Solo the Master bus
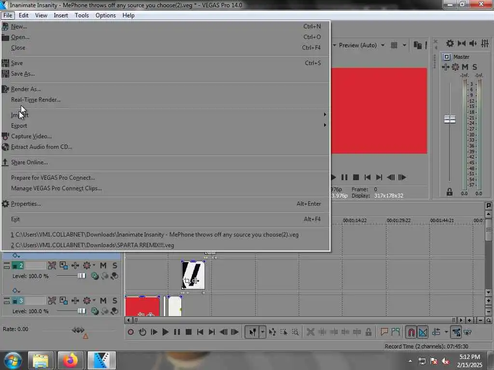Viewport: 494px width, 370px height. [475, 67]
